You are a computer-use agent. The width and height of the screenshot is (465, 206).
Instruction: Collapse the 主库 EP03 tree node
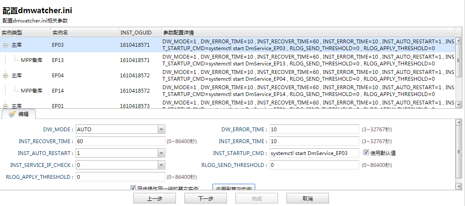[x=5, y=45]
